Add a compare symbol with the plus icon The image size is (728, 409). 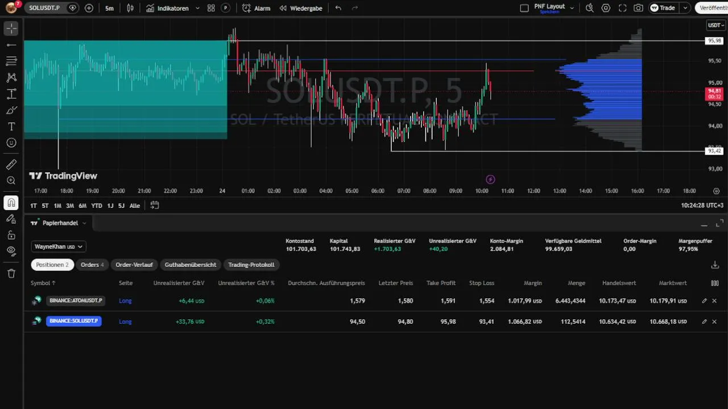coord(89,8)
